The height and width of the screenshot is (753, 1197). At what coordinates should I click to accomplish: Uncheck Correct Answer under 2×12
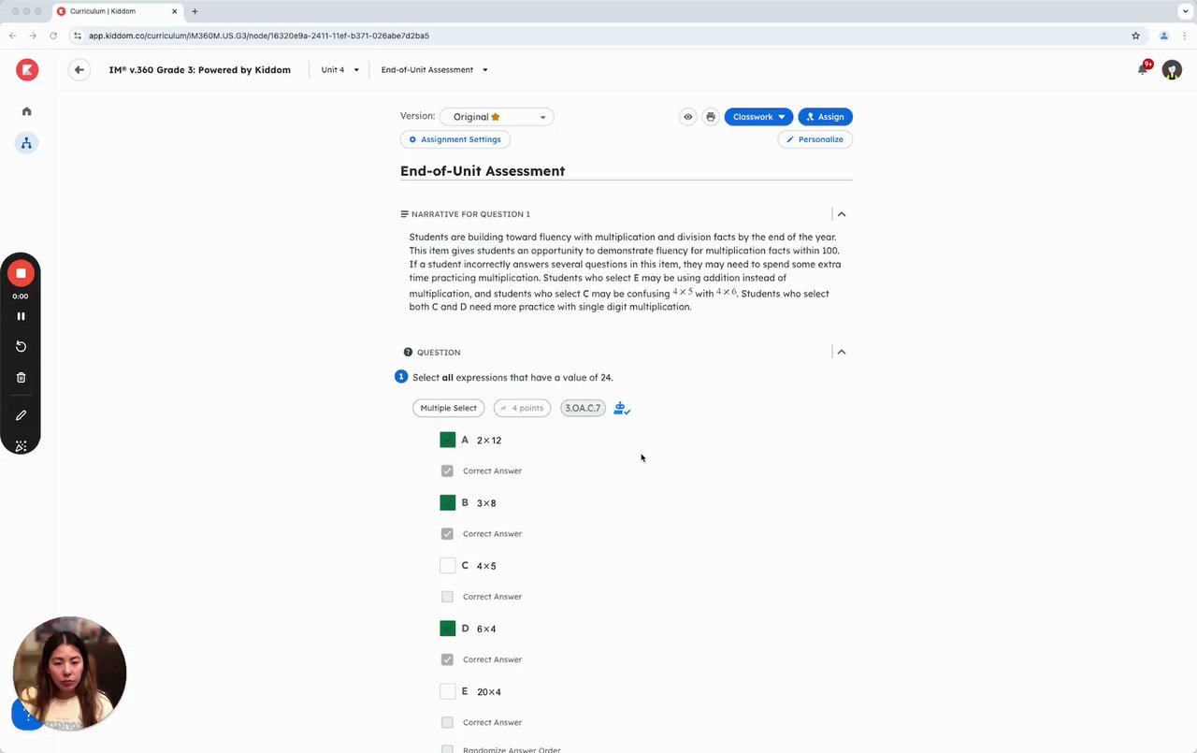coord(447,471)
